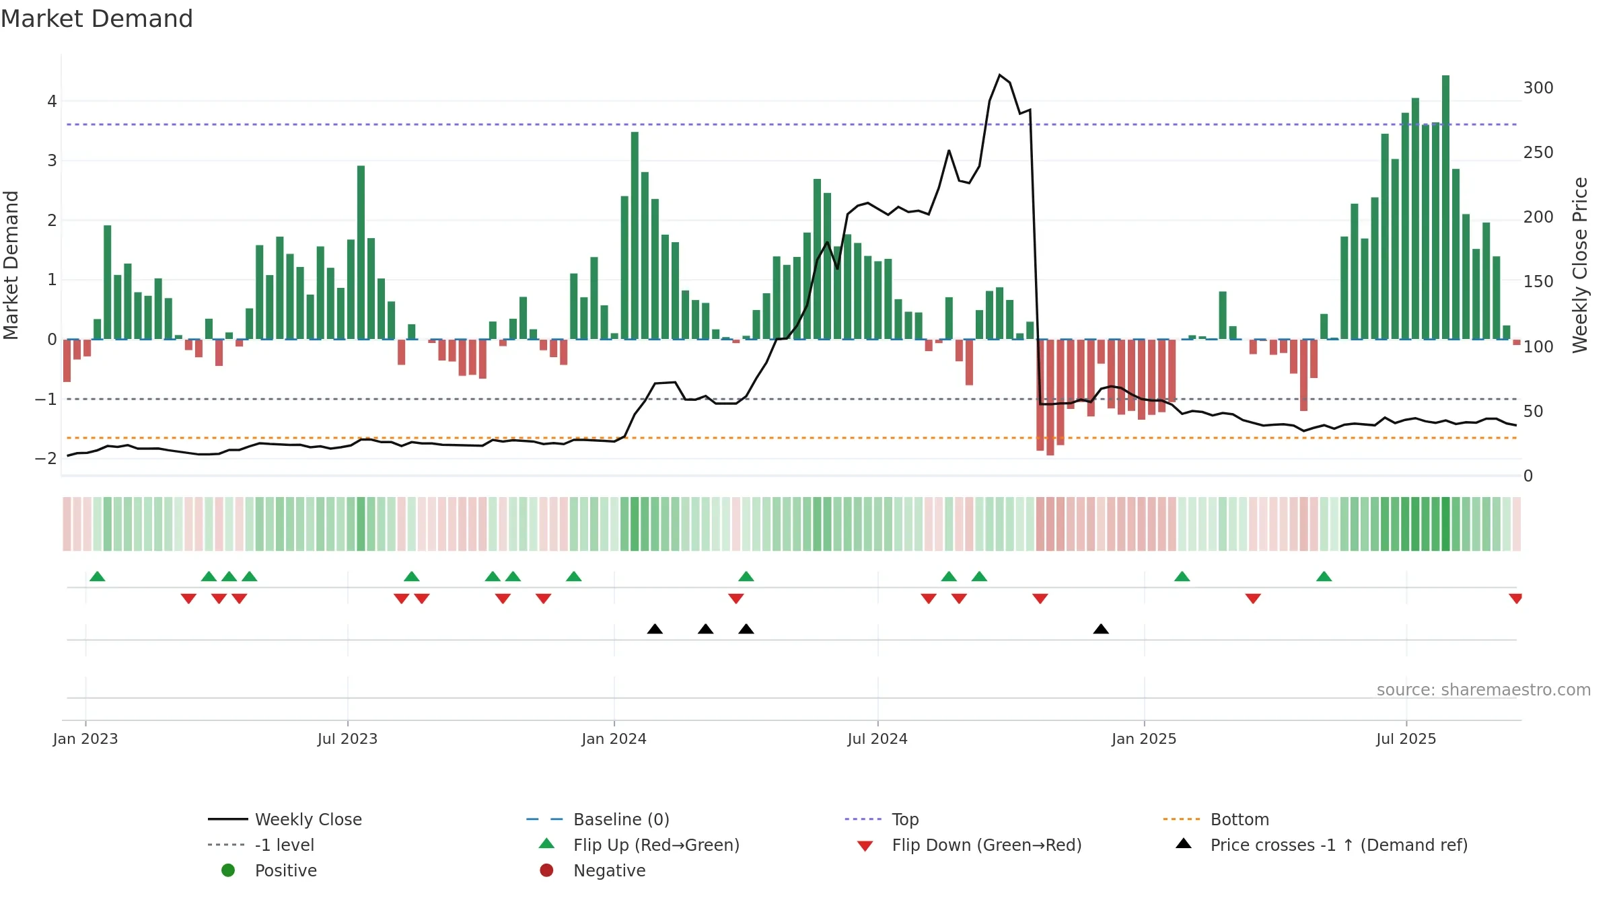
Task: Click the Jul 2023 axis label
Action: (348, 739)
